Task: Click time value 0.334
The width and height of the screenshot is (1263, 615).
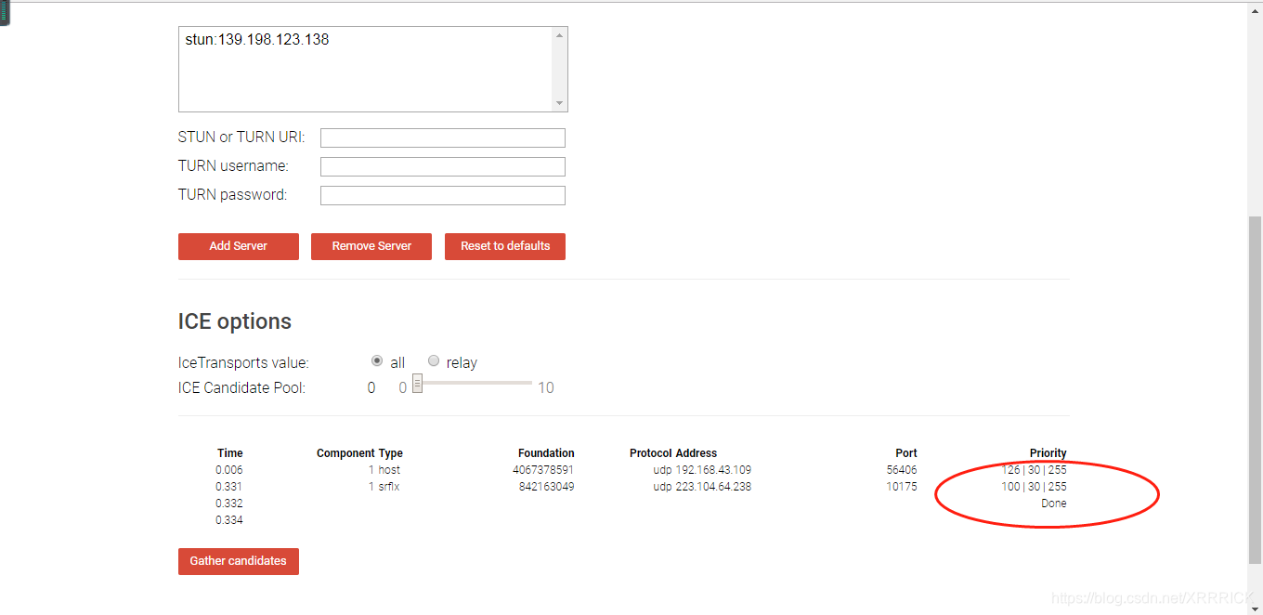Action: [x=229, y=520]
